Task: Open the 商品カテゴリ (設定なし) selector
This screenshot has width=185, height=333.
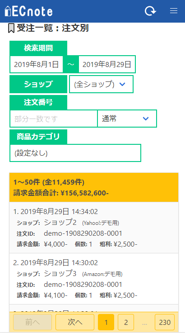Action: click(x=75, y=153)
